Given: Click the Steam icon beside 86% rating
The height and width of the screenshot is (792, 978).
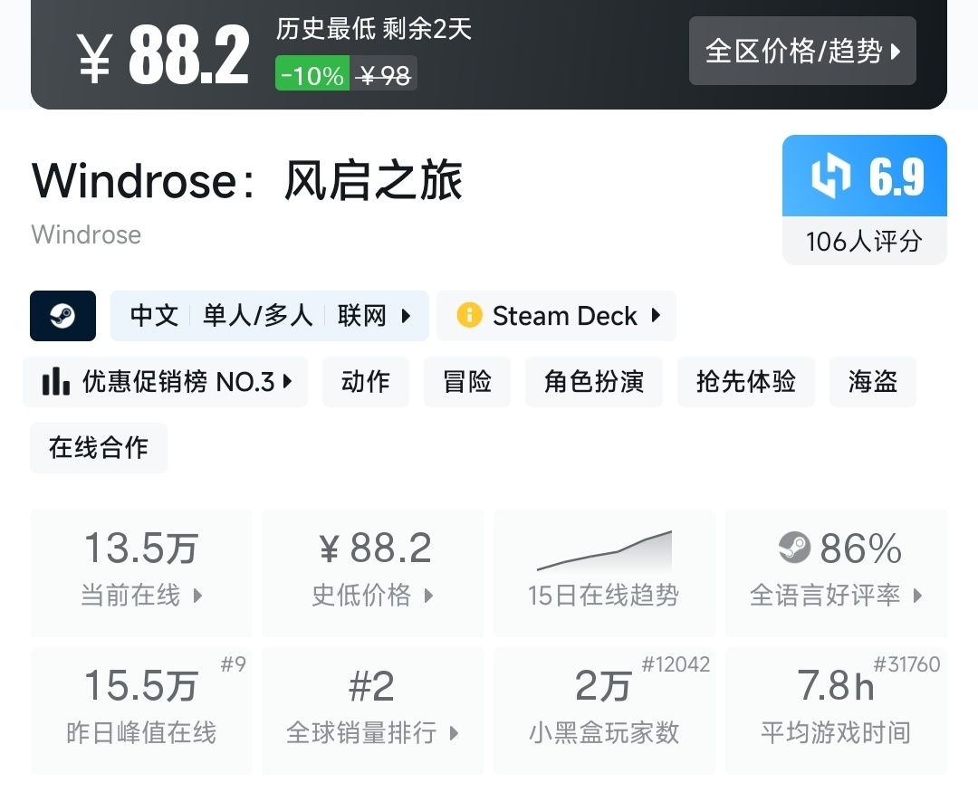Looking at the screenshot, I should pos(794,548).
